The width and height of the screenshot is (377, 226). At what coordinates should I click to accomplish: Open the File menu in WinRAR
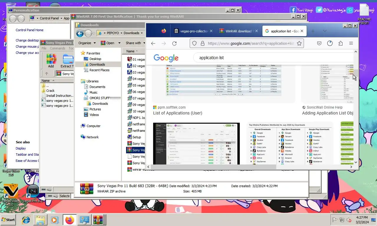coord(44,48)
